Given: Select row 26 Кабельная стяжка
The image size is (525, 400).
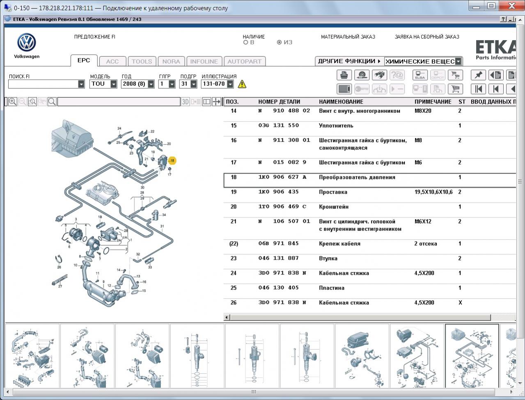Looking at the screenshot, I should (369, 306).
